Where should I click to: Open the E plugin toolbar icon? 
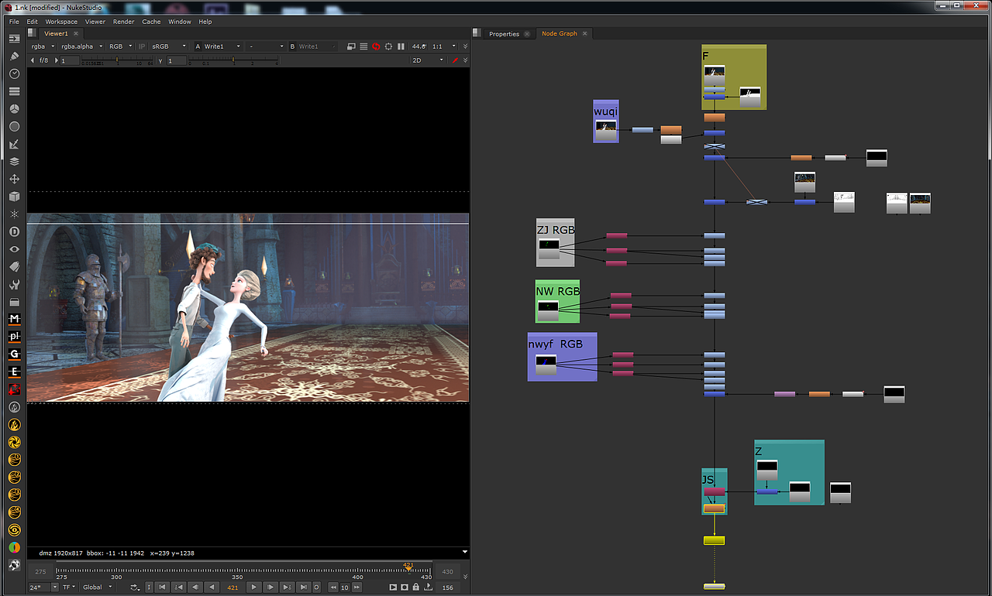(x=14, y=372)
